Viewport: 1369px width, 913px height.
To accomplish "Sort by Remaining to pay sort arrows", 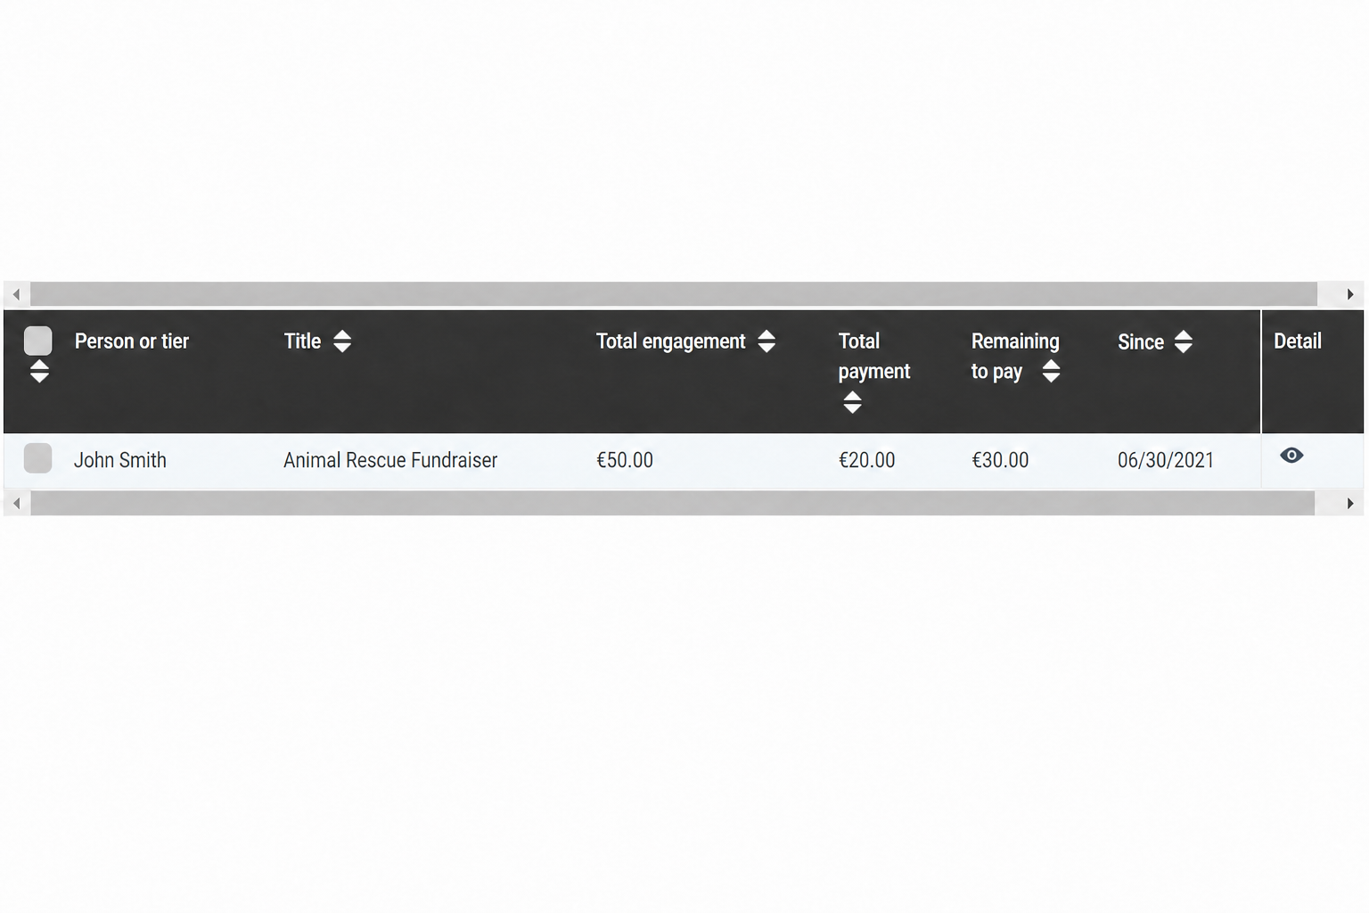I will tap(1051, 372).
